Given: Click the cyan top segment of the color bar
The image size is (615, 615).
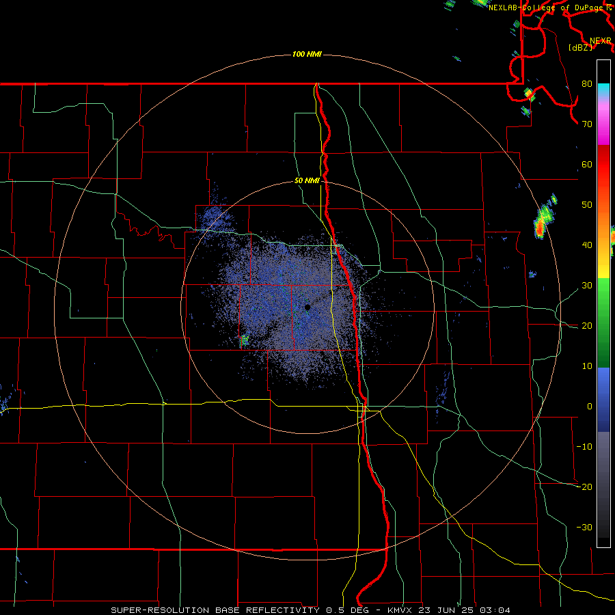Looking at the screenshot, I should [603, 91].
